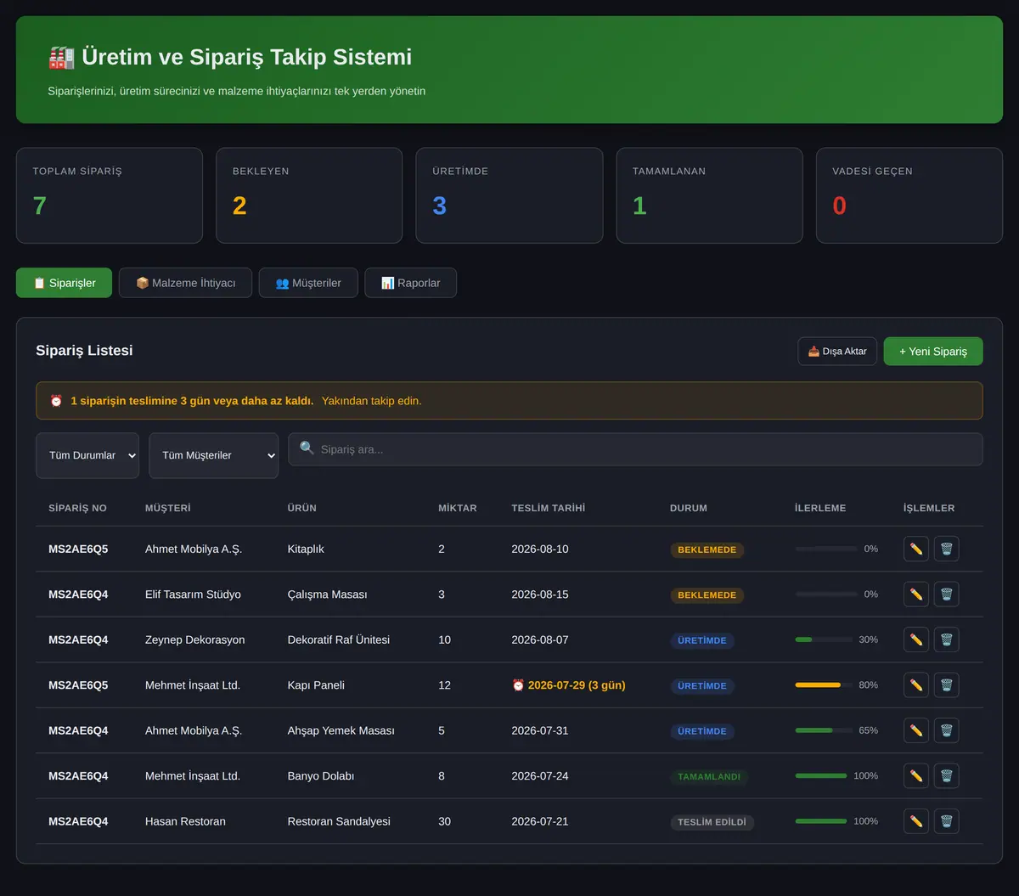
Task: Click the Dışa Aktar export button
Action: point(837,352)
